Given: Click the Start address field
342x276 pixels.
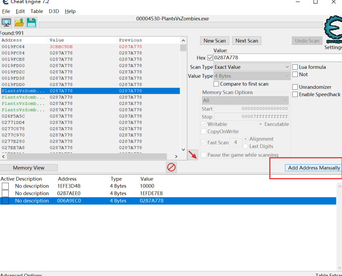Looking at the screenshot, I should pos(251,109).
